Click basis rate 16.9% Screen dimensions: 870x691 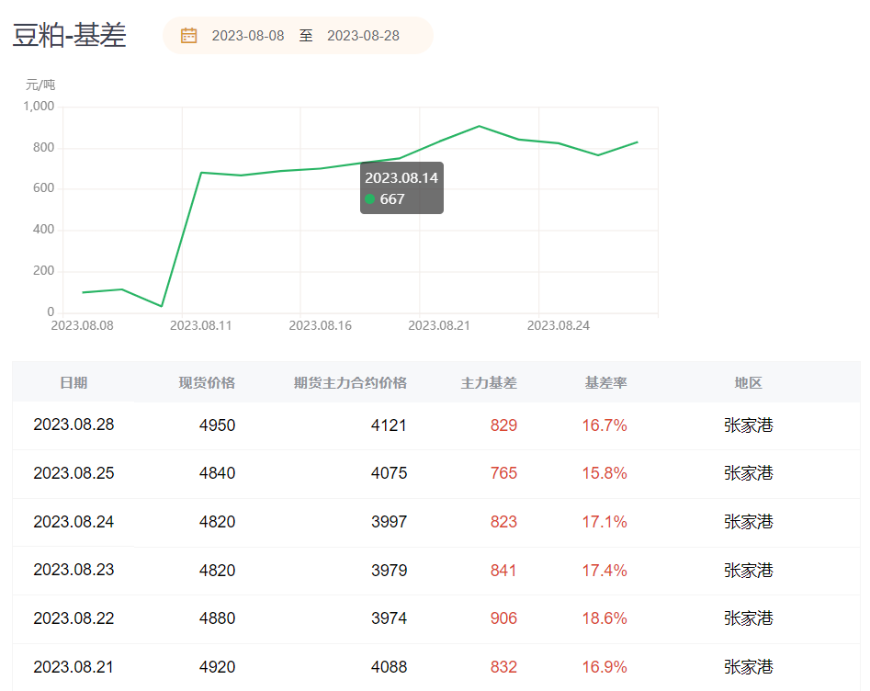point(604,666)
